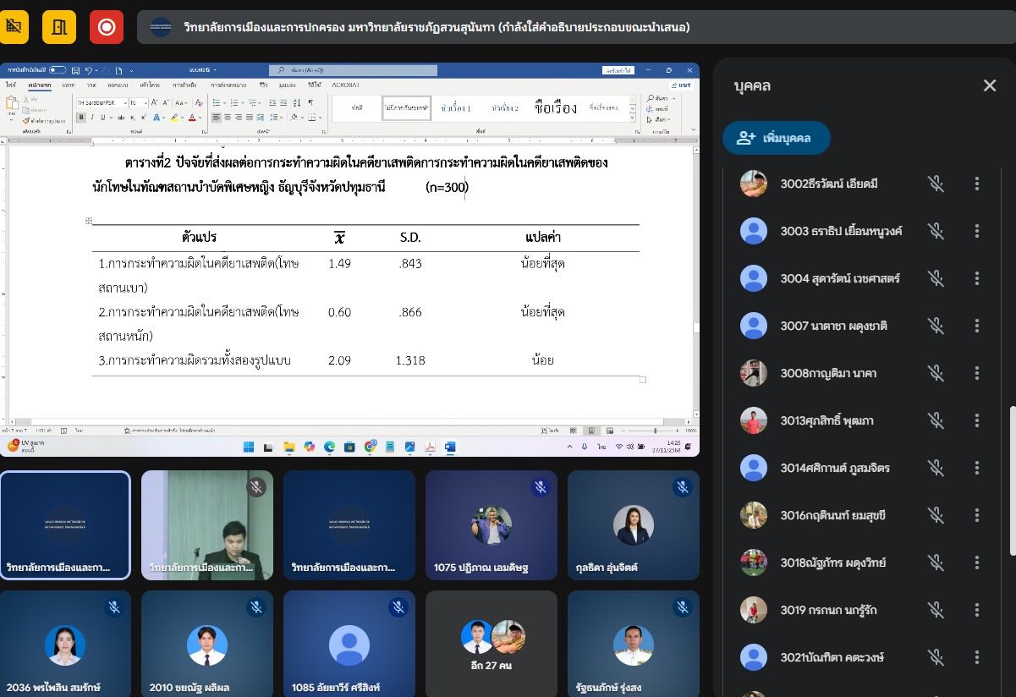The width and height of the screenshot is (1016, 697).
Task: Click profile picture of 3018ณัฐภัทร ผดุงวิทย์
Action: (753, 563)
